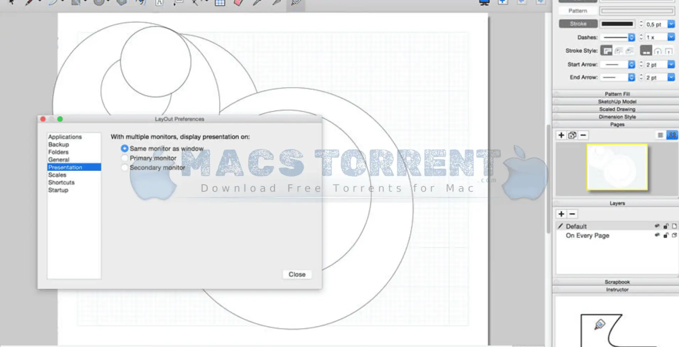The image size is (679, 347).
Task: Add a new layer with Layers plus icon
Action: [561, 214]
